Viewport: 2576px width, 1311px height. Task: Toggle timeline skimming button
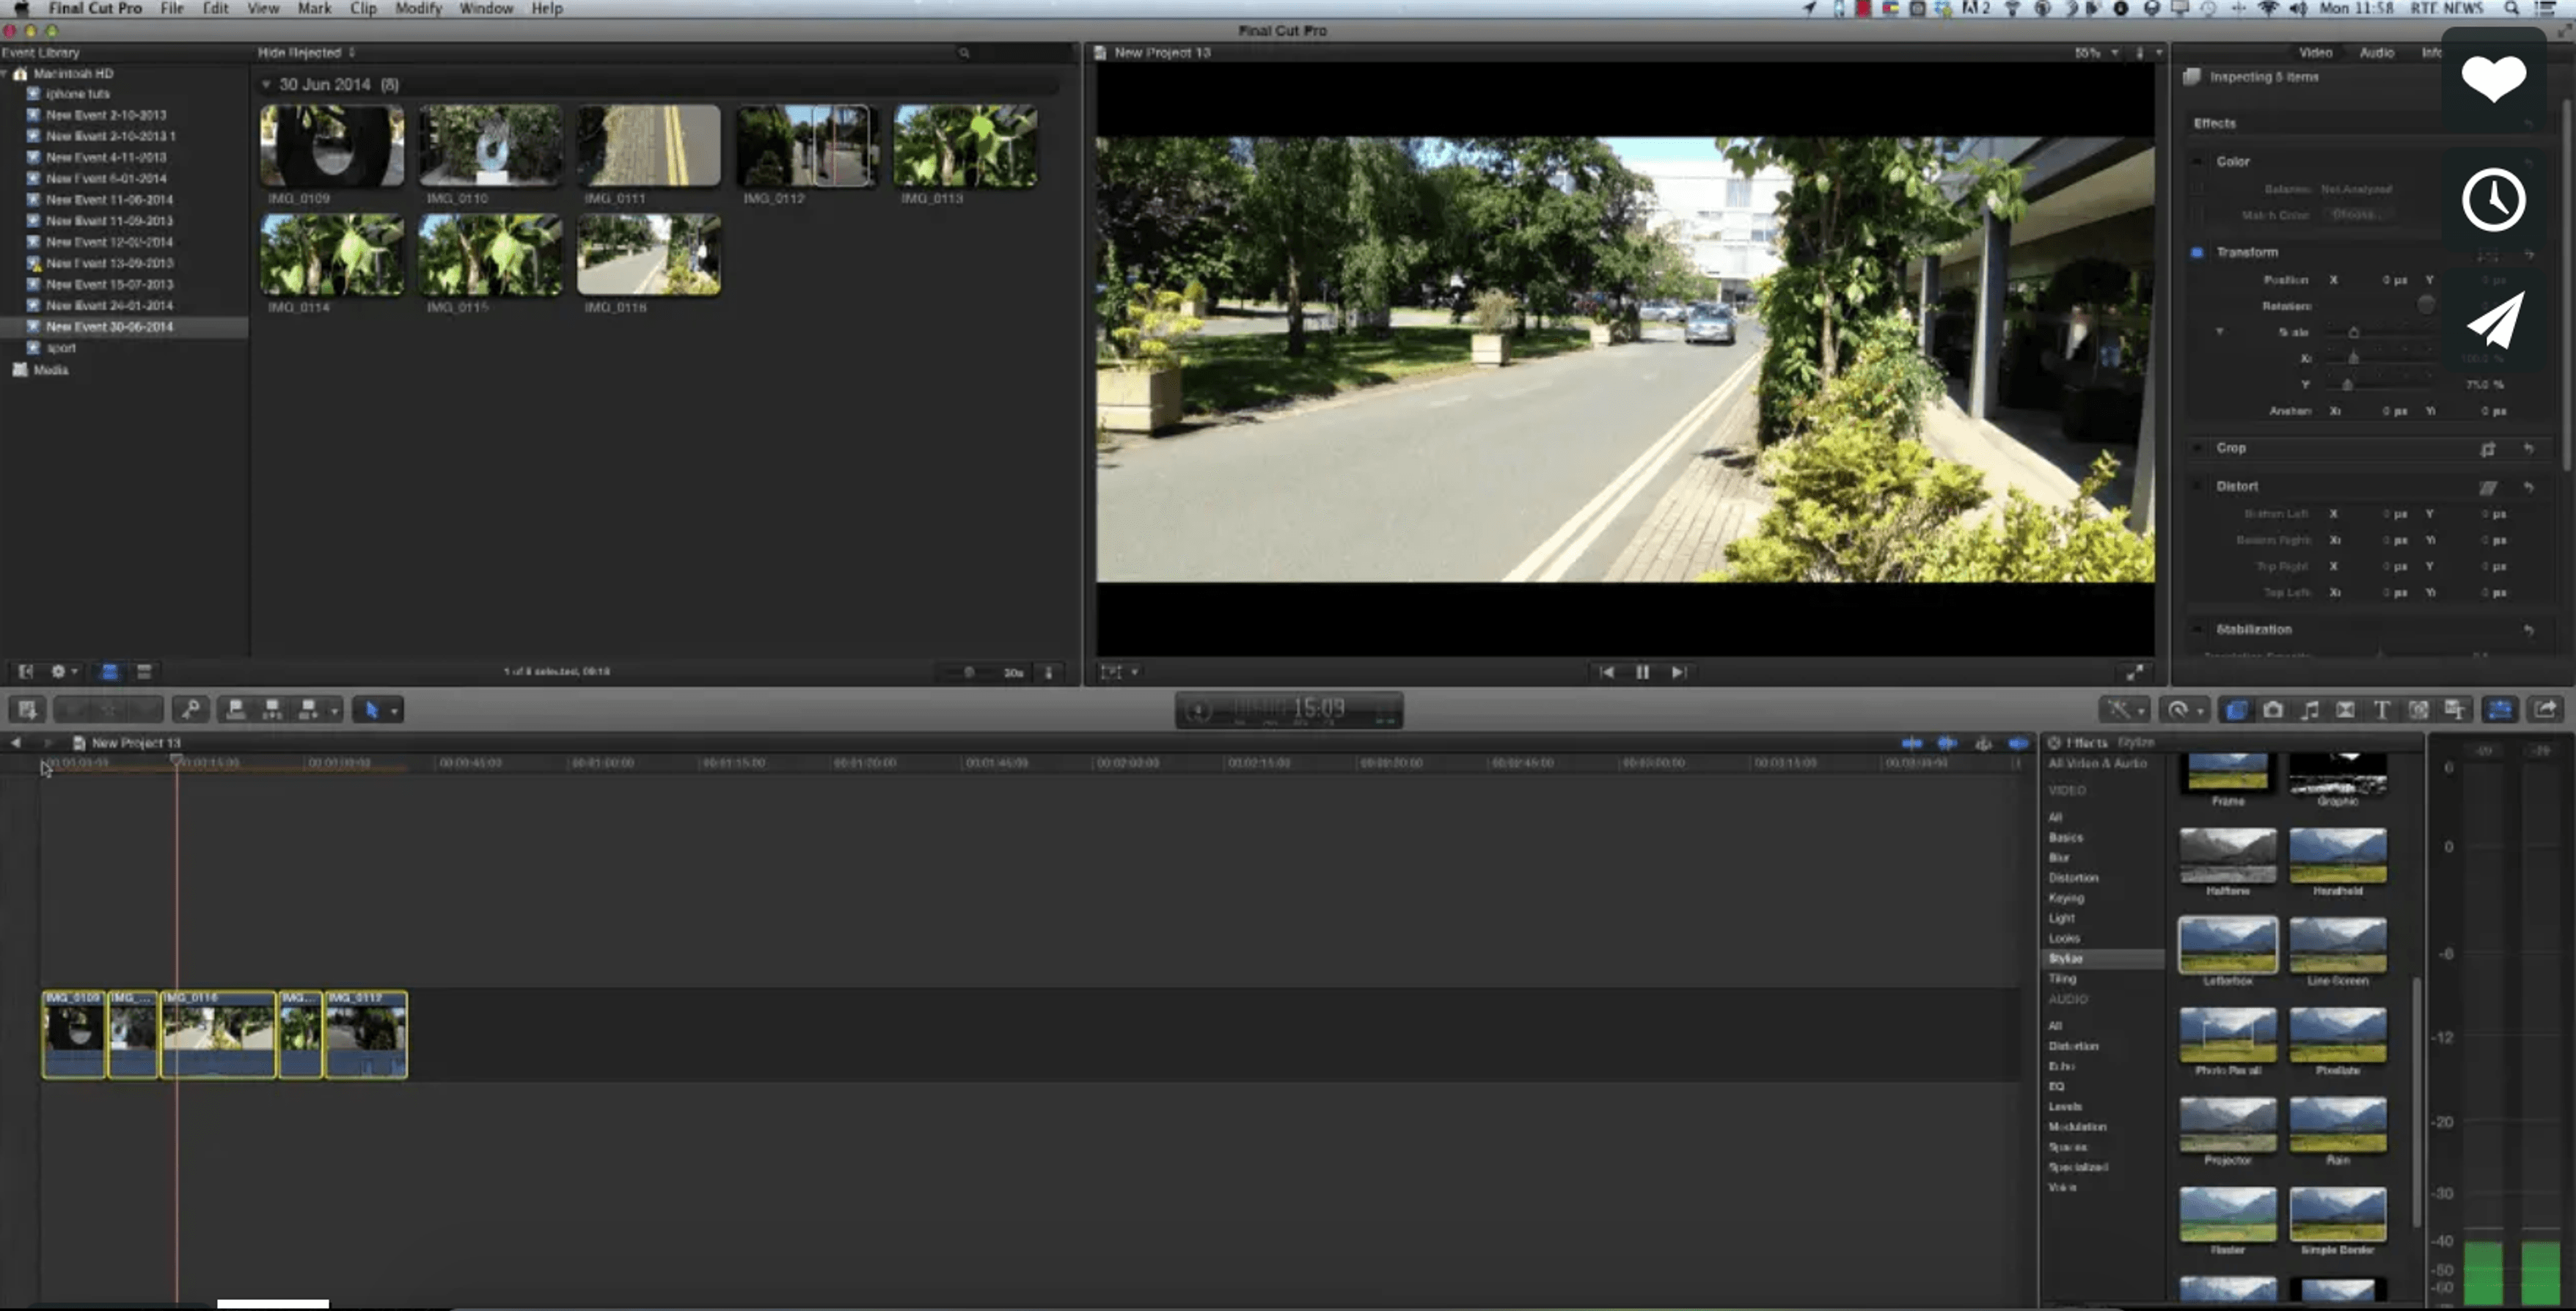pyautogui.click(x=1911, y=743)
